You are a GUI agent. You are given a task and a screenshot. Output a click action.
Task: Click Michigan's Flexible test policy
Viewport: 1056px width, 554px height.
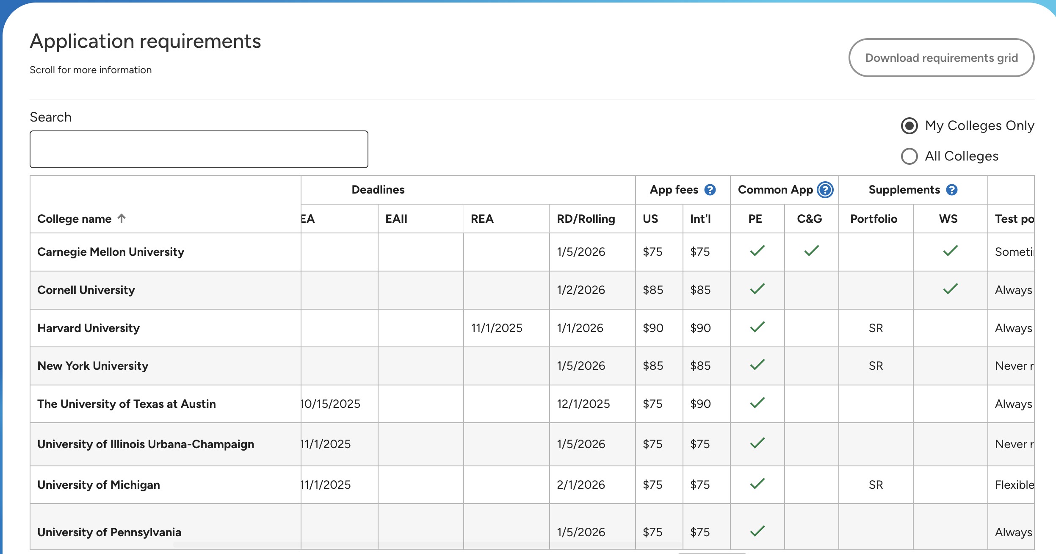tap(1015, 485)
